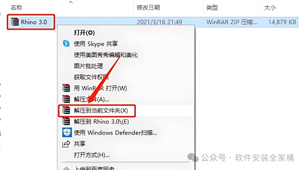This screenshot has height=170, width=304.
Task: Open 打开方式(H)... menu entry
Action: click(x=92, y=155)
